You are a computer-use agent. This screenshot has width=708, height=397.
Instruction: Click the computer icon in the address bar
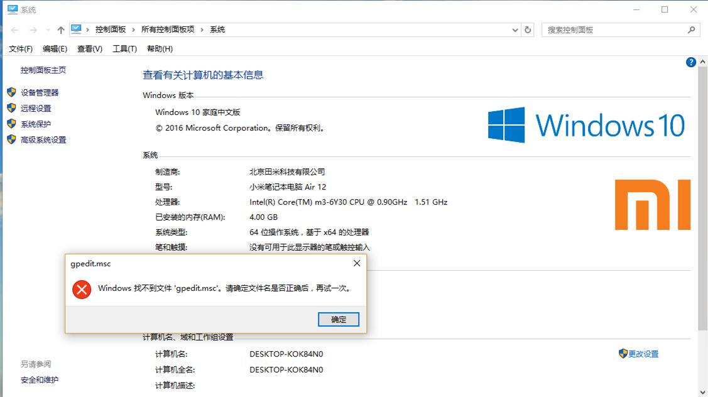[77, 29]
